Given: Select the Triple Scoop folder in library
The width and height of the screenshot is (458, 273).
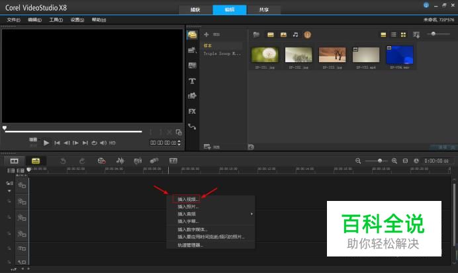Looking at the screenshot, I should coord(222,54).
